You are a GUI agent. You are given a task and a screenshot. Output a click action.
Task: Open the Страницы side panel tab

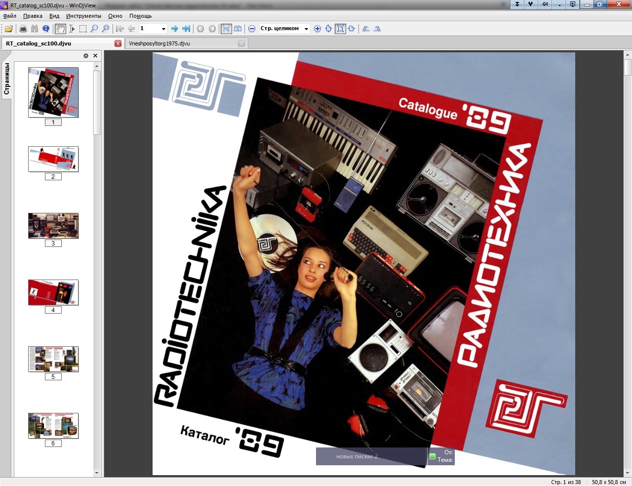tap(7, 78)
